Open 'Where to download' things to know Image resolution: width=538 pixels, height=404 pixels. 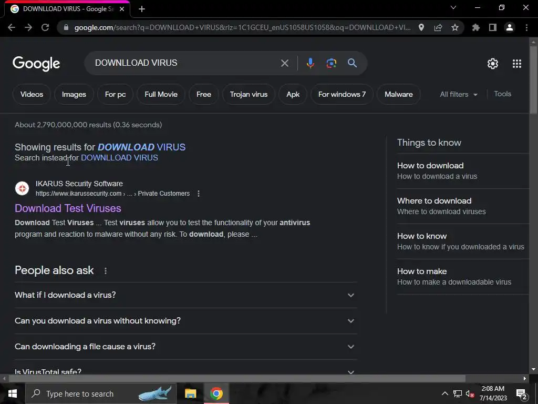(463, 206)
